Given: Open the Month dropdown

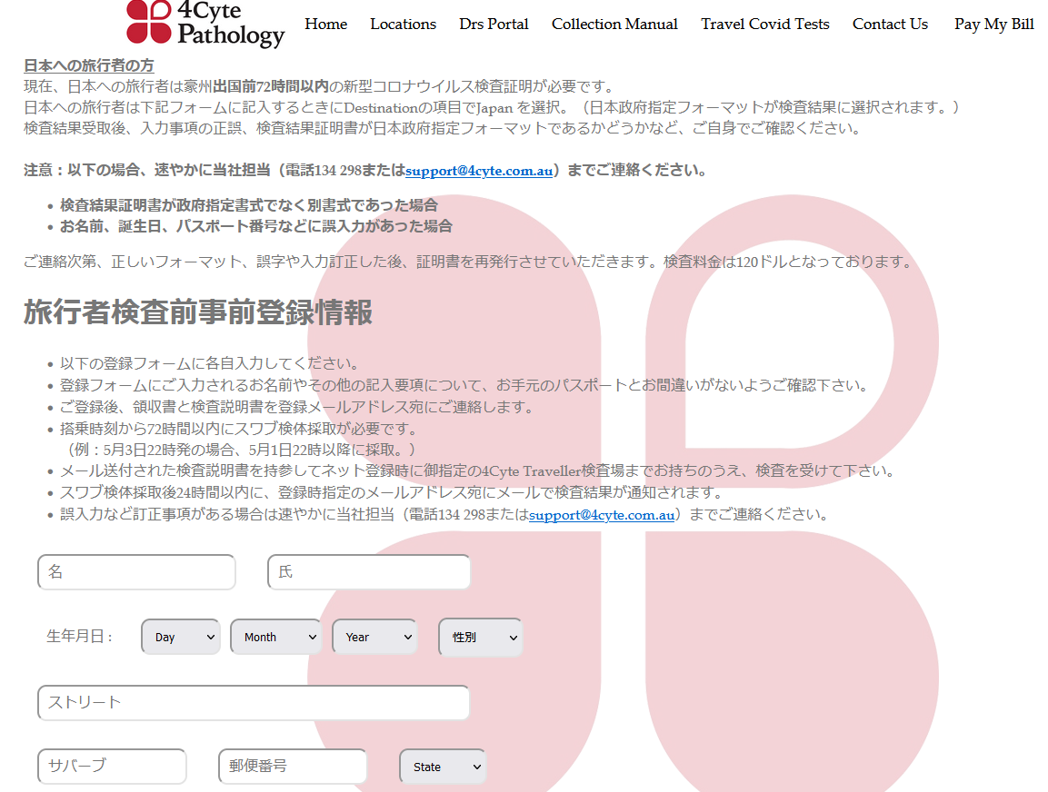Looking at the screenshot, I should point(275,637).
